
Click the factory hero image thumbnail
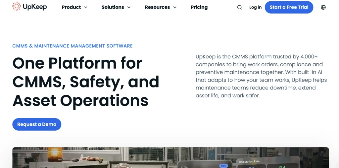[170, 158]
